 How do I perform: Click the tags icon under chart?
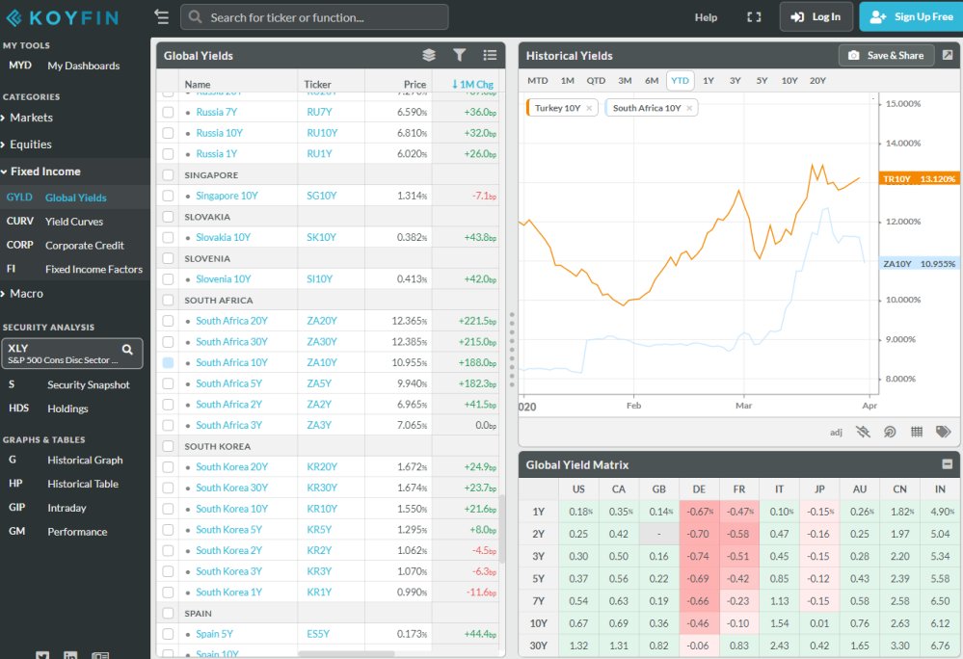pyautogui.click(x=944, y=432)
